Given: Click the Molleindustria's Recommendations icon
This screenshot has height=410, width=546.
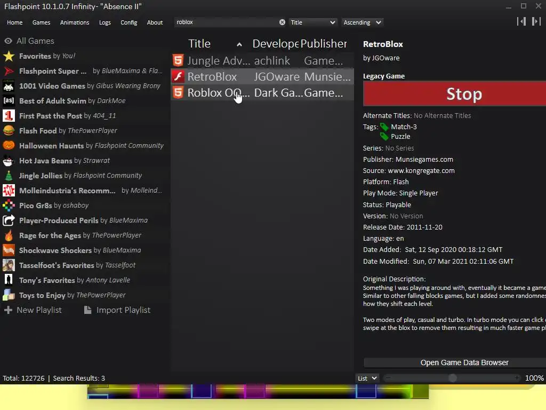Looking at the screenshot, I should (x=9, y=191).
